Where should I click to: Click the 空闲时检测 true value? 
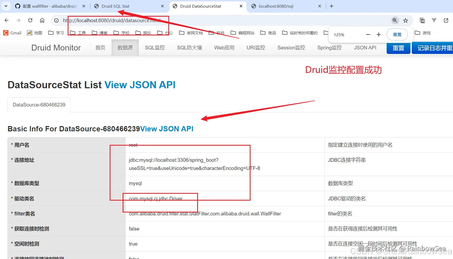[133, 244]
